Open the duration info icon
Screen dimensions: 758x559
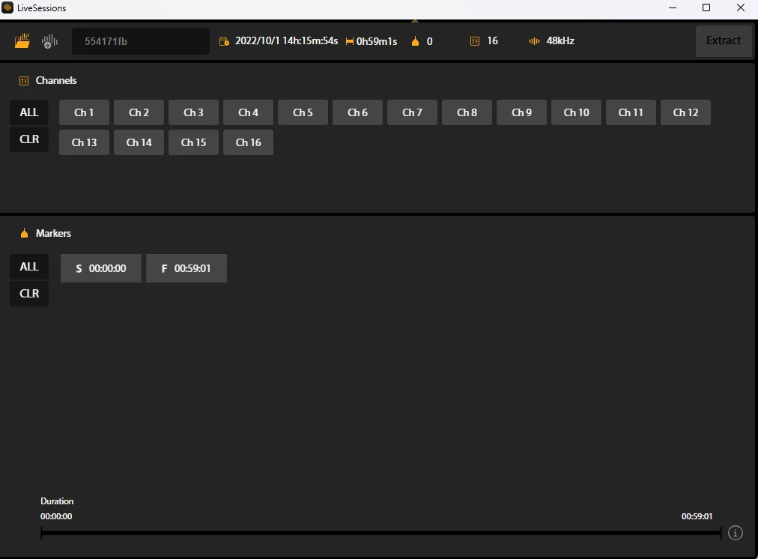[x=736, y=533]
